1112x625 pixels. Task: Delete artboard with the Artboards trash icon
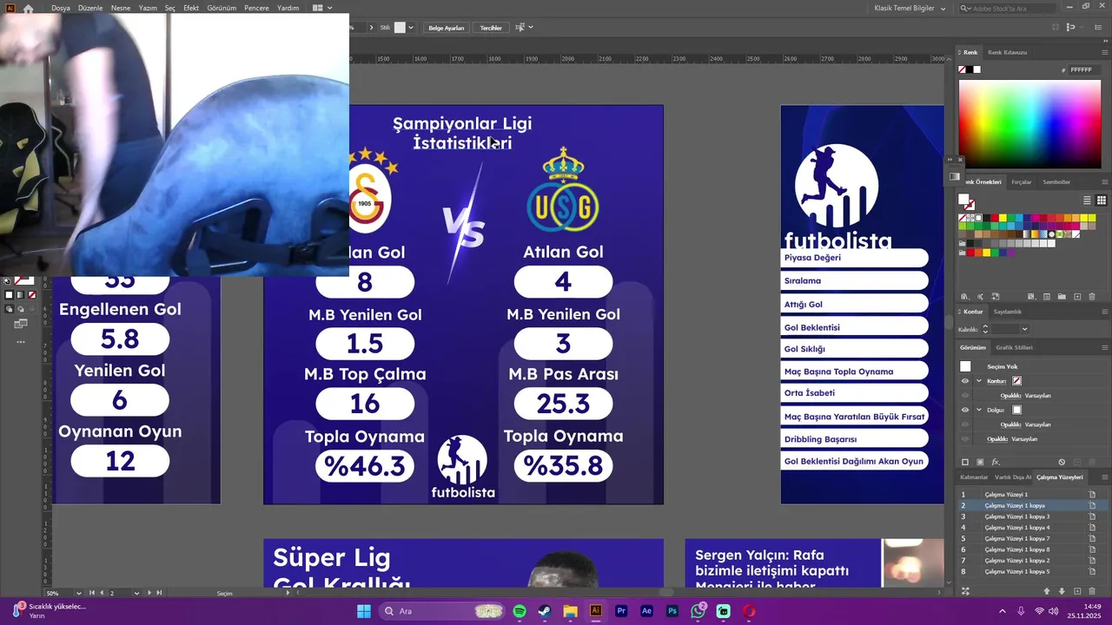tap(1092, 591)
